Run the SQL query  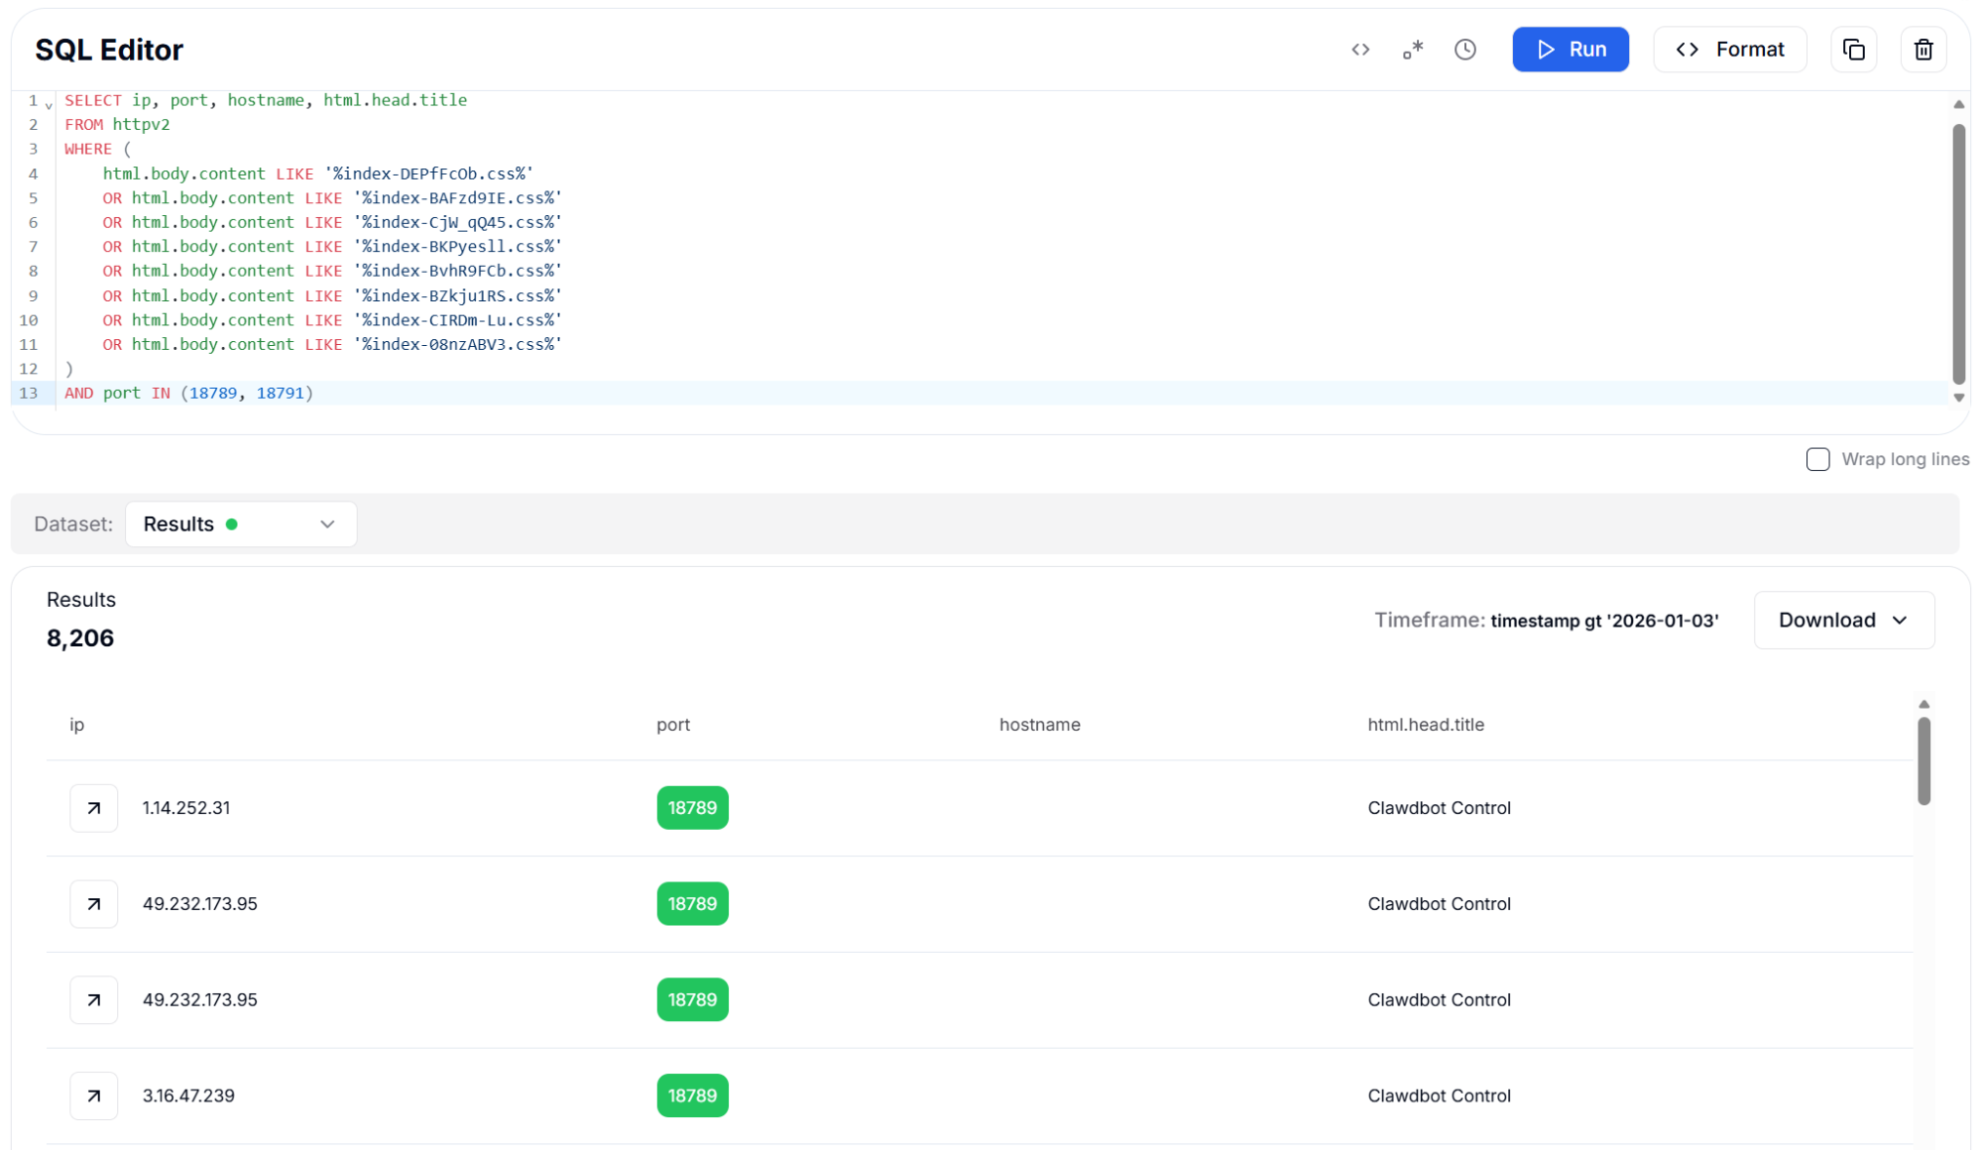pyautogui.click(x=1570, y=50)
